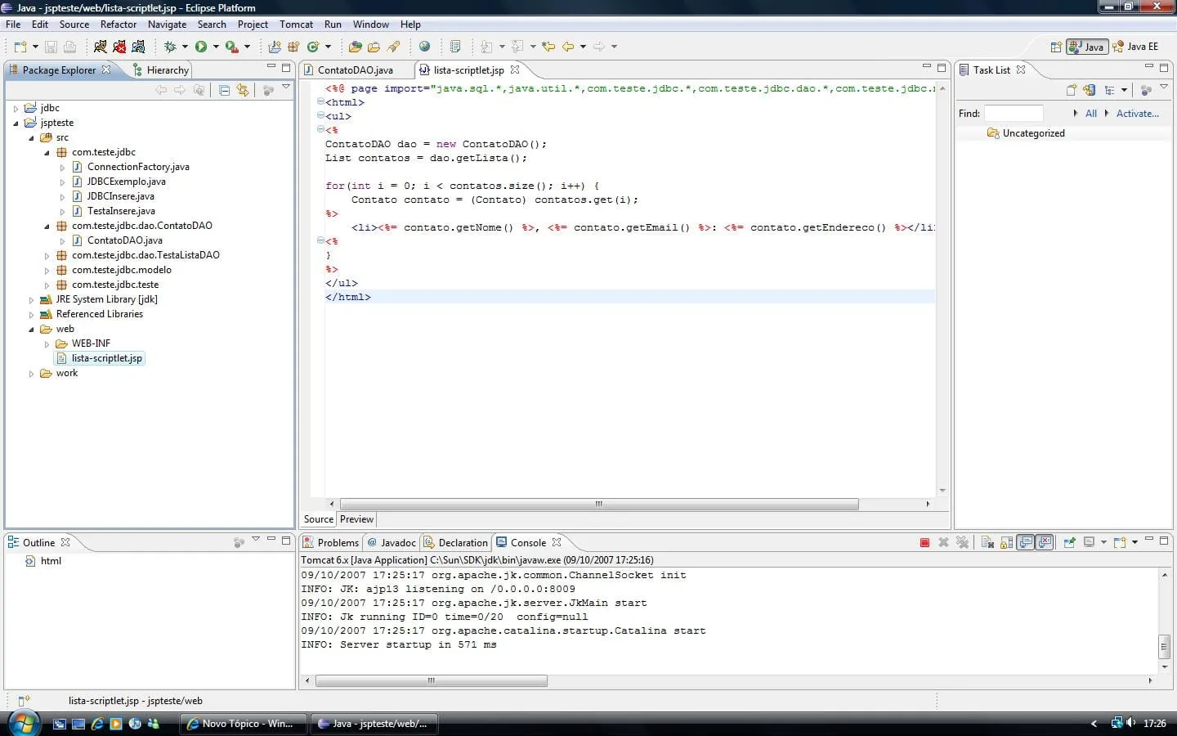Viewport: 1177px width, 736px height.
Task: Click Collapse All in Package Explorer
Action: (224, 90)
